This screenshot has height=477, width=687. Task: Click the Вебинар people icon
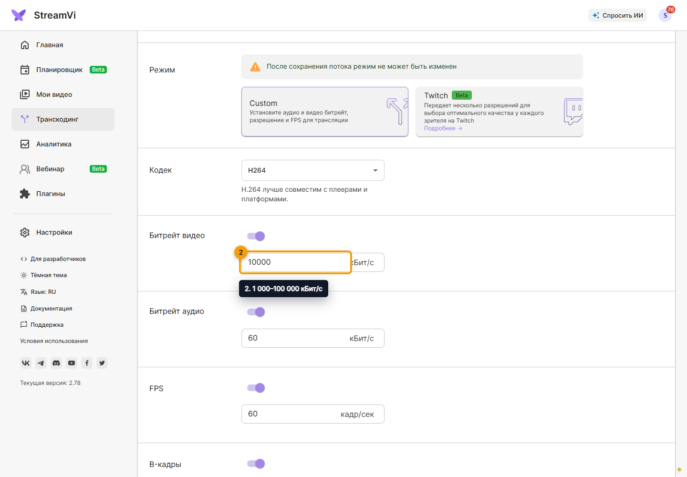click(25, 169)
